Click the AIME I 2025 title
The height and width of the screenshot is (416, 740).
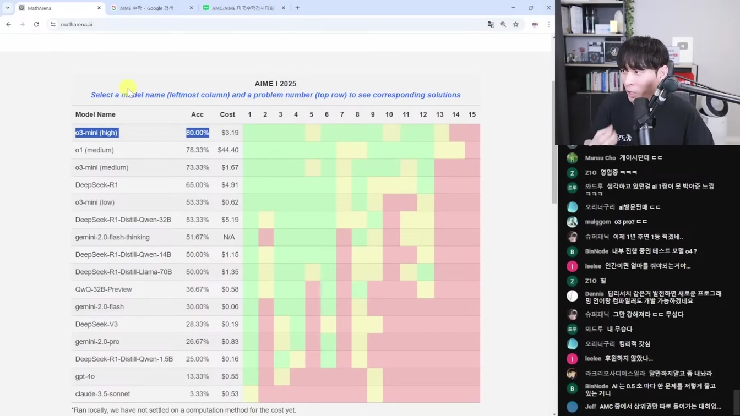pos(275,84)
